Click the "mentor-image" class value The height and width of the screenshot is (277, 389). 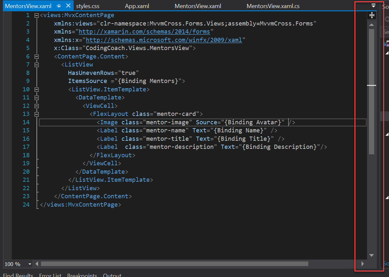(x=168, y=122)
